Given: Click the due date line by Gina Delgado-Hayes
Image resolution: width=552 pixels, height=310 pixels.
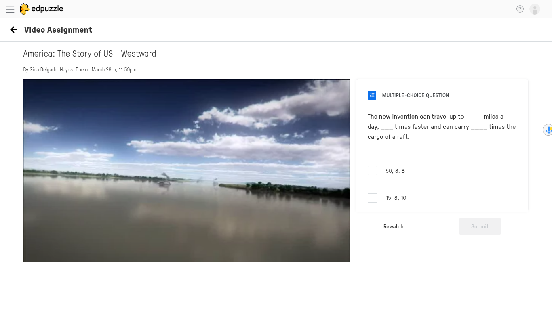Looking at the screenshot, I should point(80,70).
